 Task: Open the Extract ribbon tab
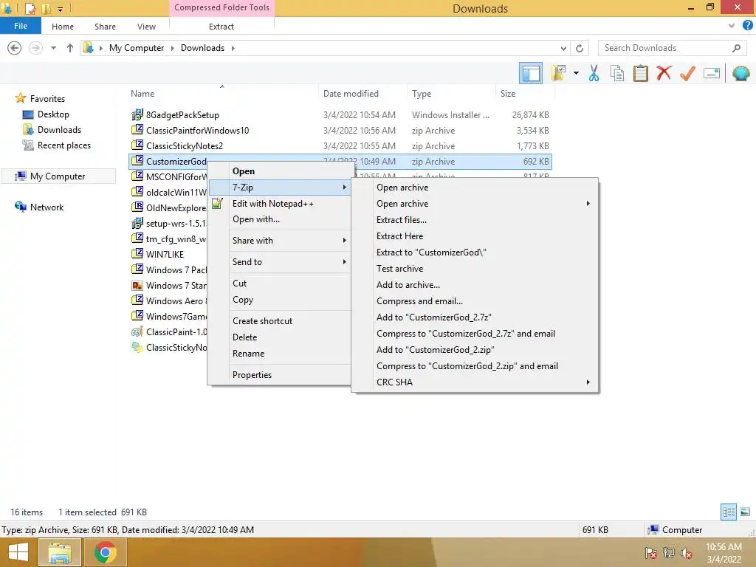(221, 27)
